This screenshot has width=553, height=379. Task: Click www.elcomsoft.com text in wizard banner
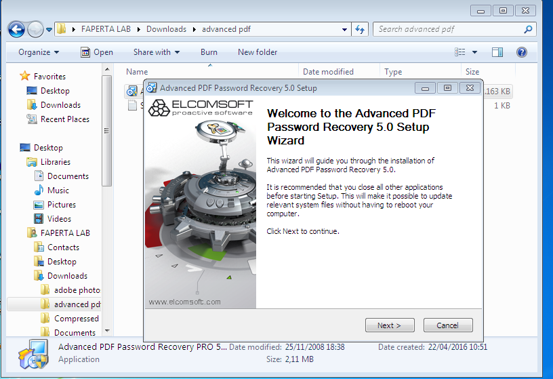tap(184, 302)
